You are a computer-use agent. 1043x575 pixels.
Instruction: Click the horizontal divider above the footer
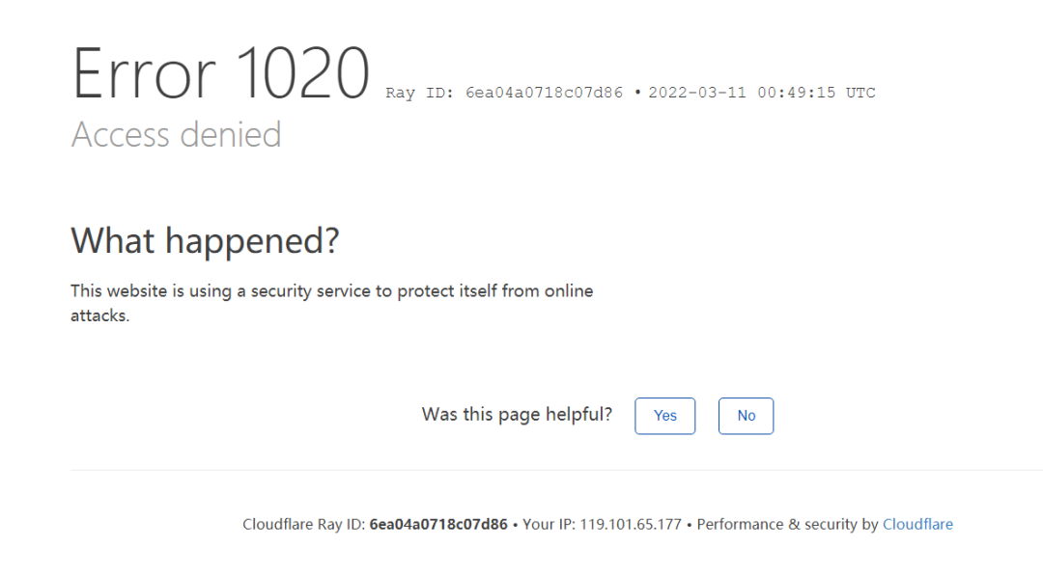(x=555, y=471)
